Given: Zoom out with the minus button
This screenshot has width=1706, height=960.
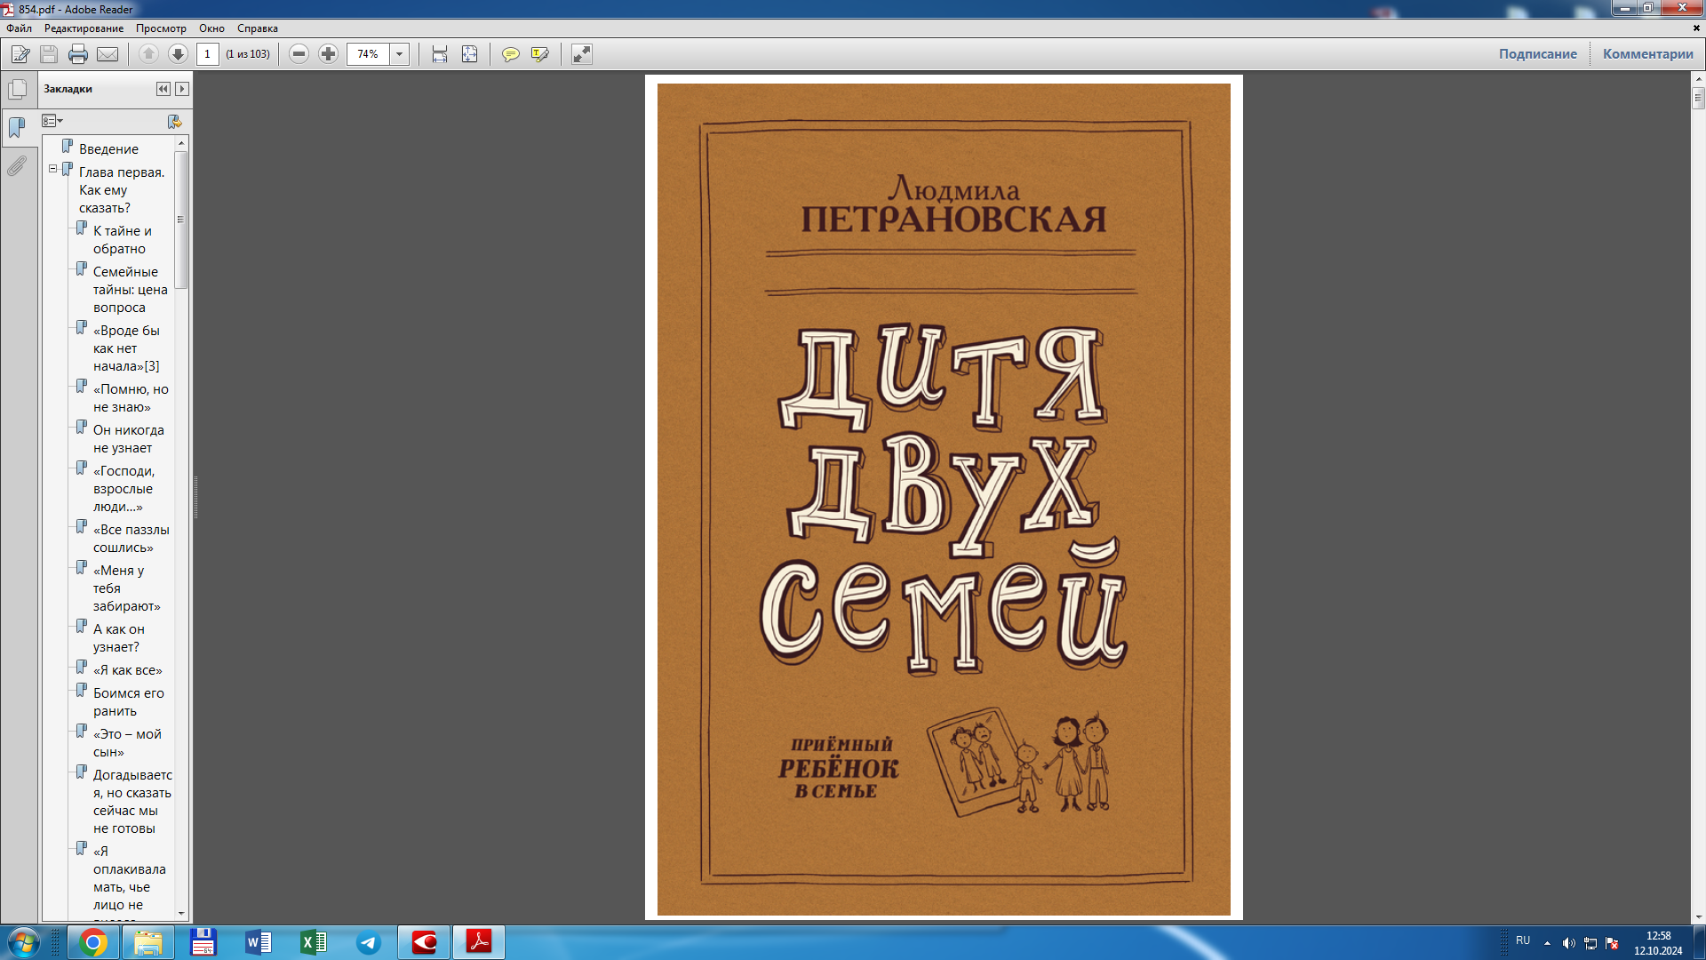Looking at the screenshot, I should pyautogui.click(x=299, y=54).
